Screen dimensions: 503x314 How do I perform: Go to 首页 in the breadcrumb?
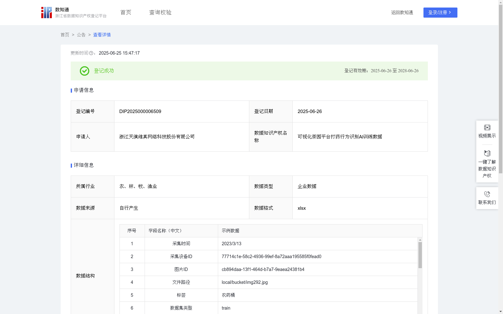(65, 35)
